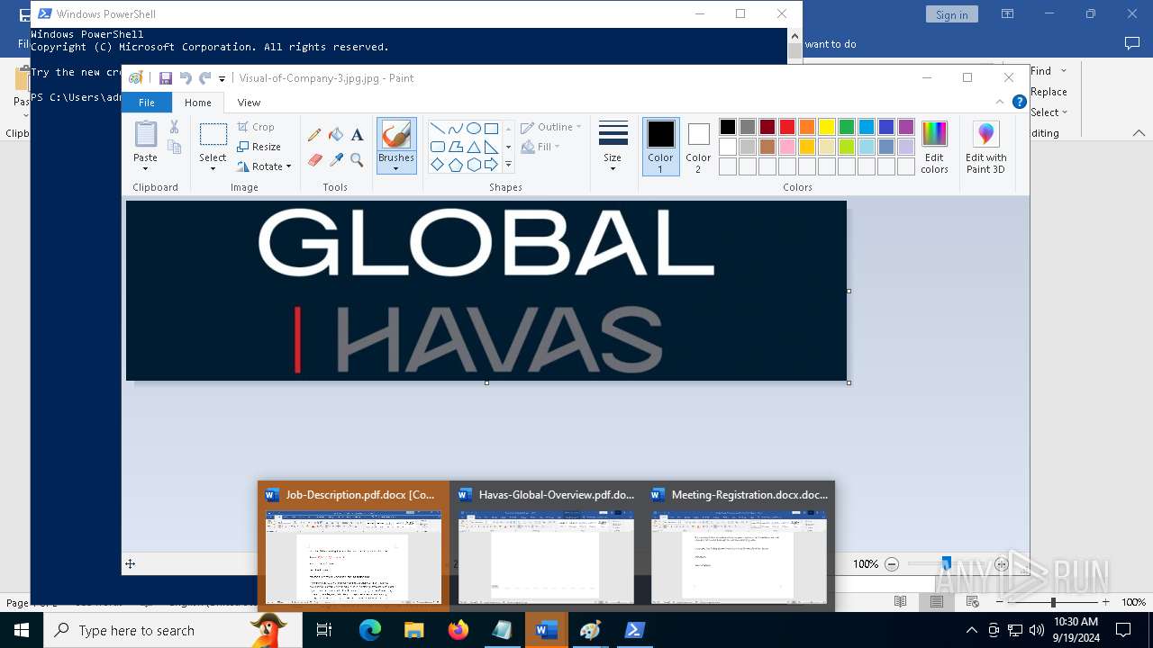Switch to the Home tab in Paint
1153x648 pixels.
click(198, 103)
